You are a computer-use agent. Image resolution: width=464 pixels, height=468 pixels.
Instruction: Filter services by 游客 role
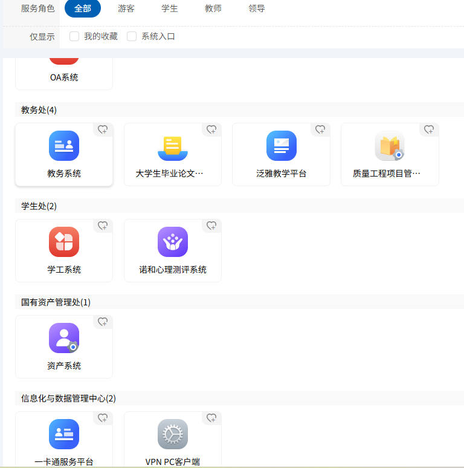click(126, 8)
